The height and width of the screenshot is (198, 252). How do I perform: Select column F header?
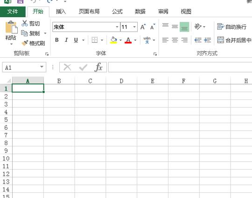pos(184,81)
